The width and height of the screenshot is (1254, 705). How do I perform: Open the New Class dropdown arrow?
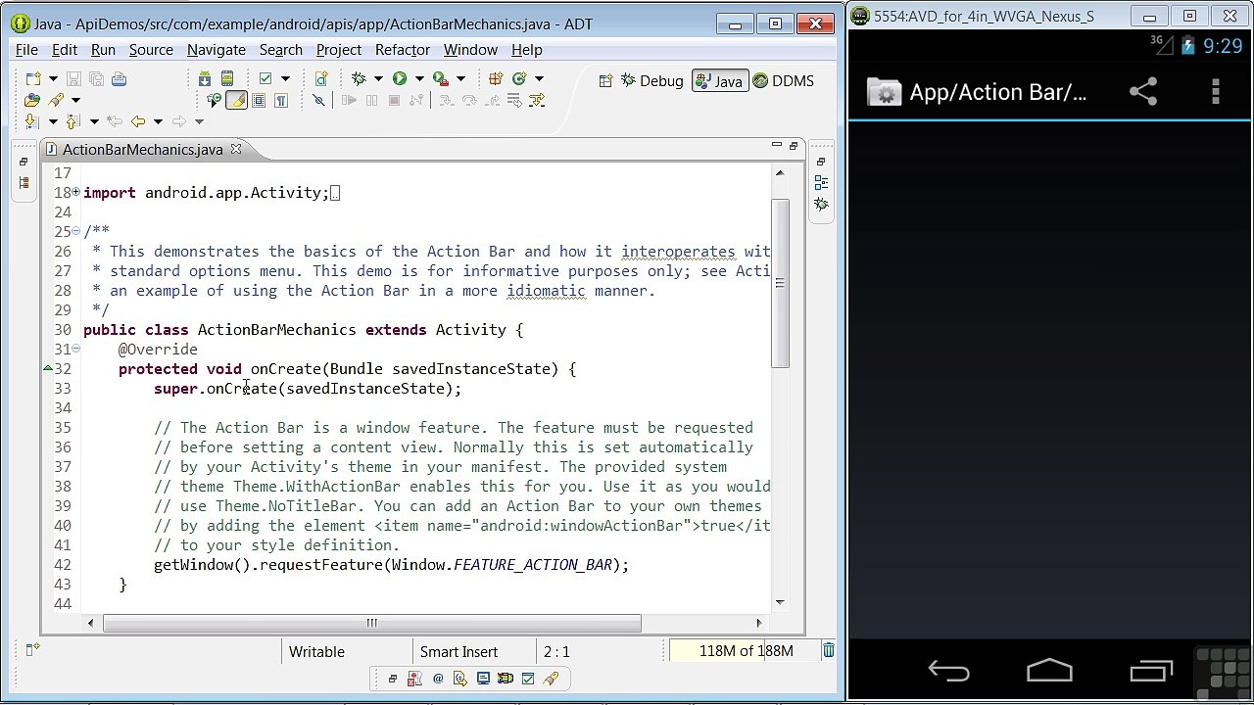(x=539, y=79)
